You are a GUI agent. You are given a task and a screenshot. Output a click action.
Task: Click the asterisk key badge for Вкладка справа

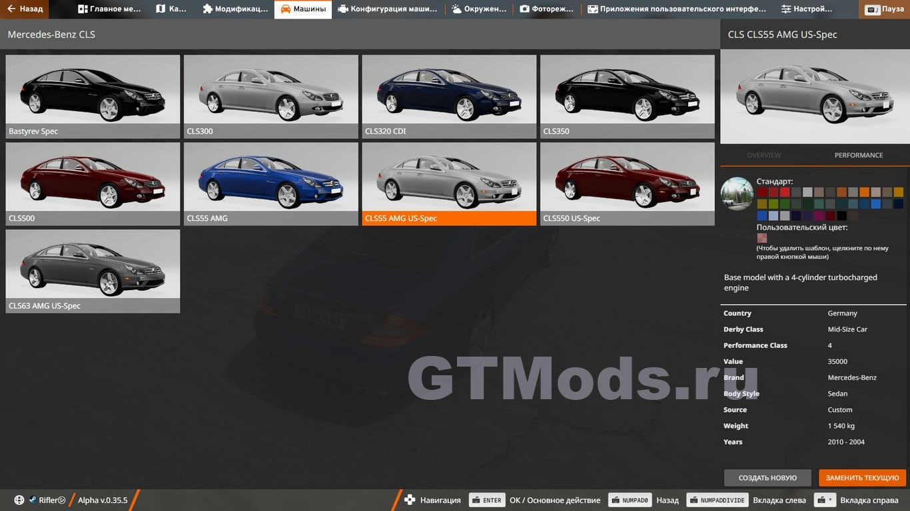(825, 500)
